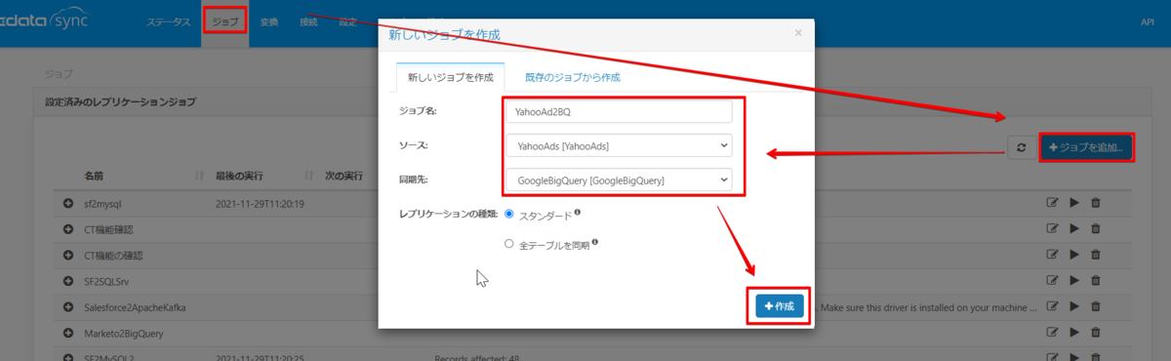
Task: Run the CT機能確認 job
Action: tap(1074, 229)
